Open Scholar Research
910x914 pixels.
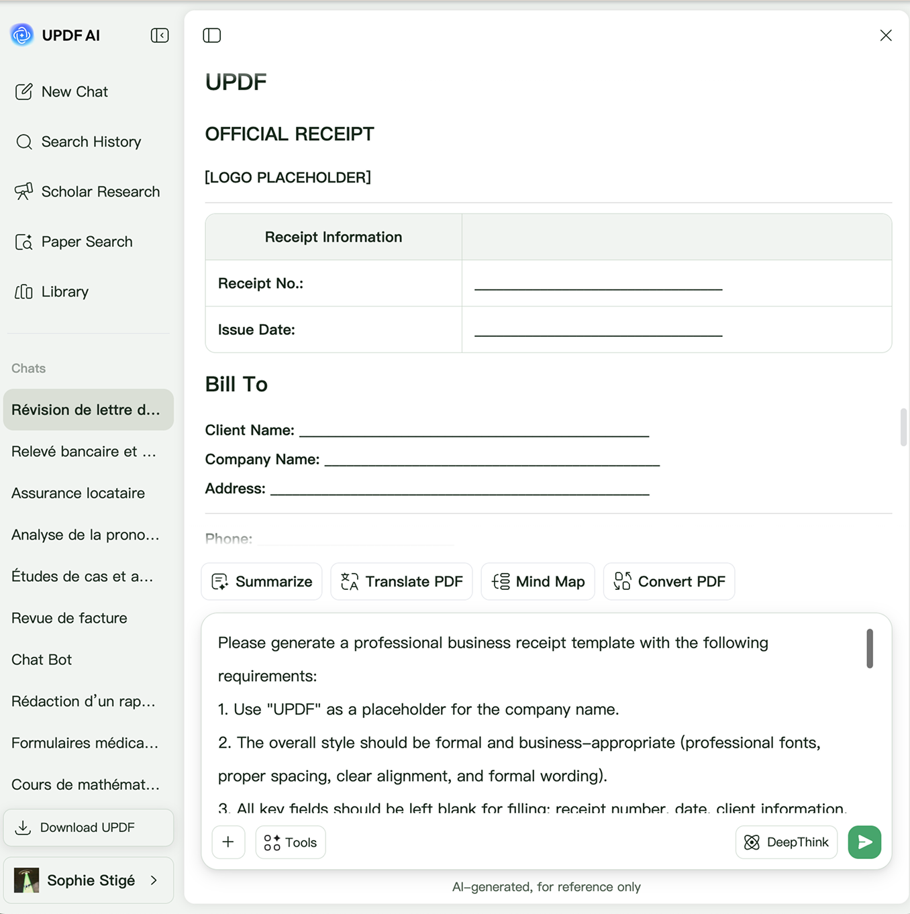point(88,191)
